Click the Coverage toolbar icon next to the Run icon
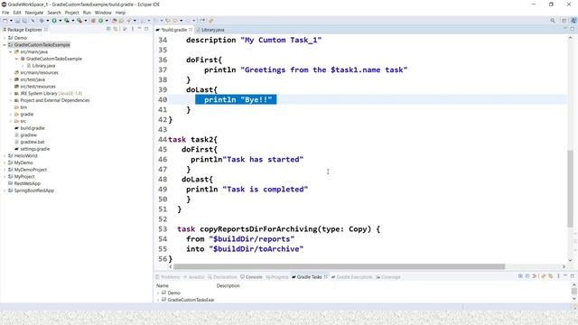 click(67, 21)
